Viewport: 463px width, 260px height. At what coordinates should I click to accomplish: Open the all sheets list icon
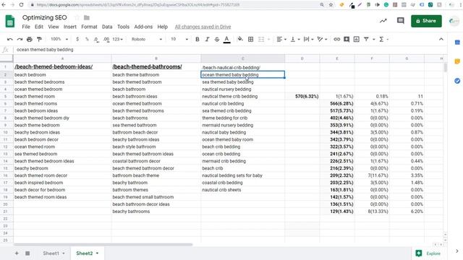(x=27, y=253)
